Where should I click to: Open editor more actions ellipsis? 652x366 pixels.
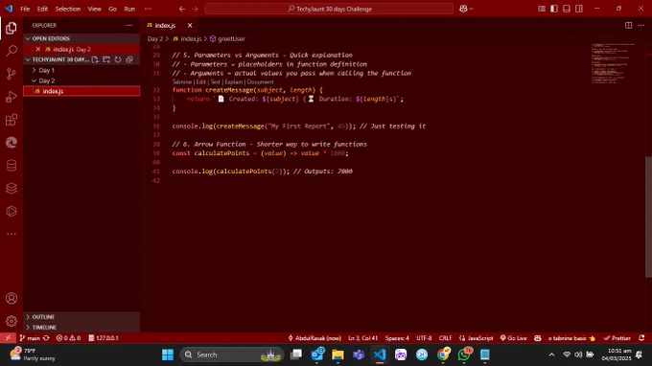point(640,25)
